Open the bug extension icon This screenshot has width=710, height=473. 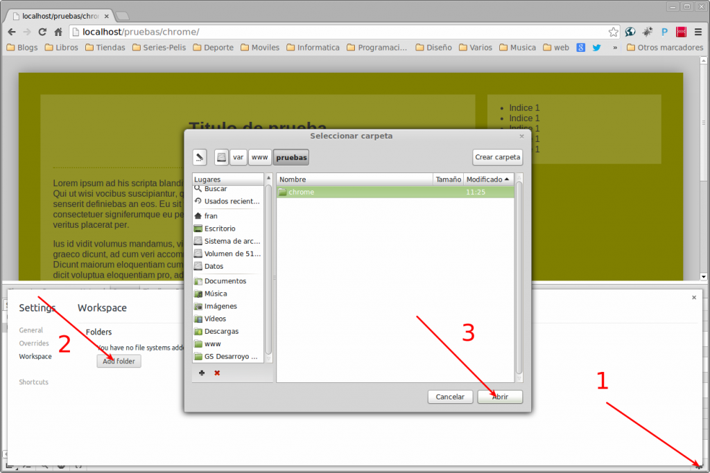(648, 32)
